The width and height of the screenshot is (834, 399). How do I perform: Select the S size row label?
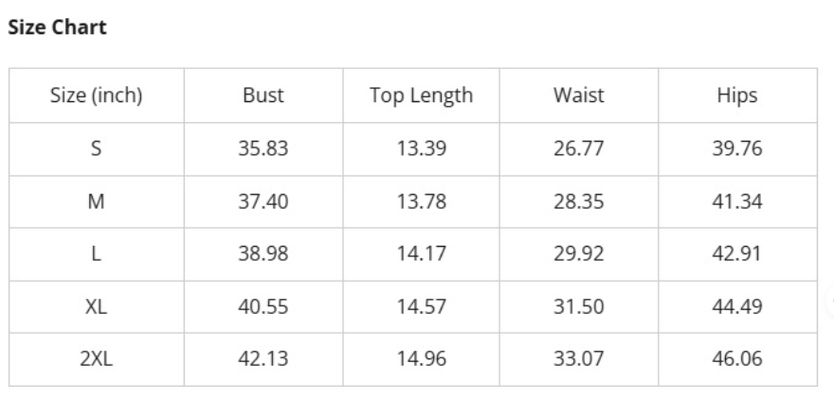pyautogui.click(x=97, y=148)
